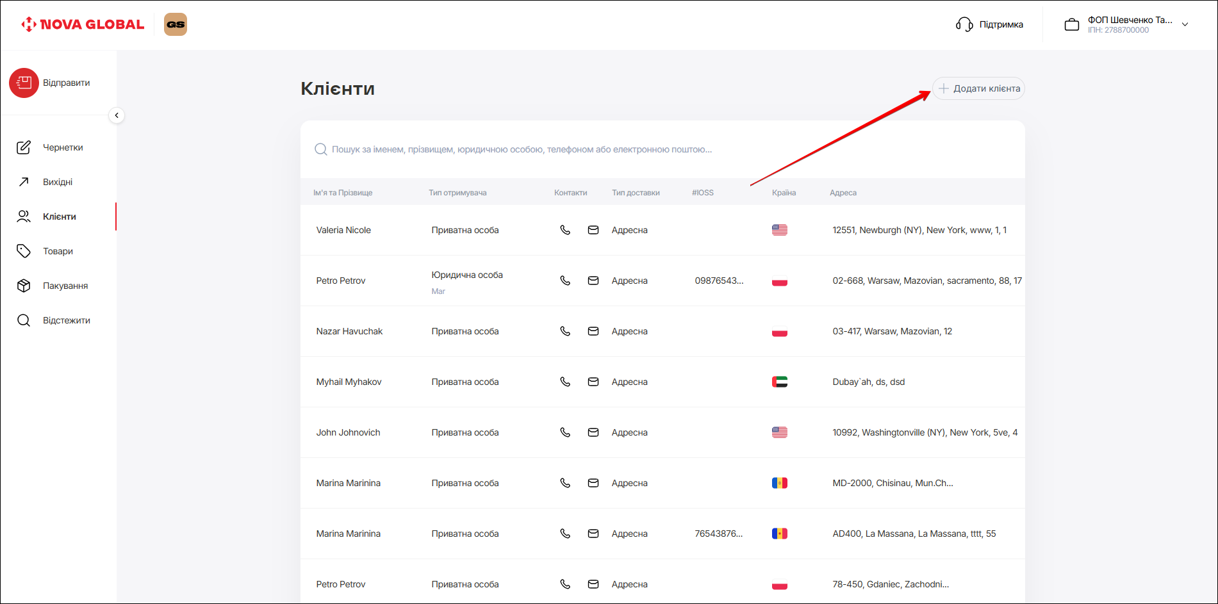Click the GS badge icon in header
Viewport: 1218px width, 604px height.
coord(176,24)
